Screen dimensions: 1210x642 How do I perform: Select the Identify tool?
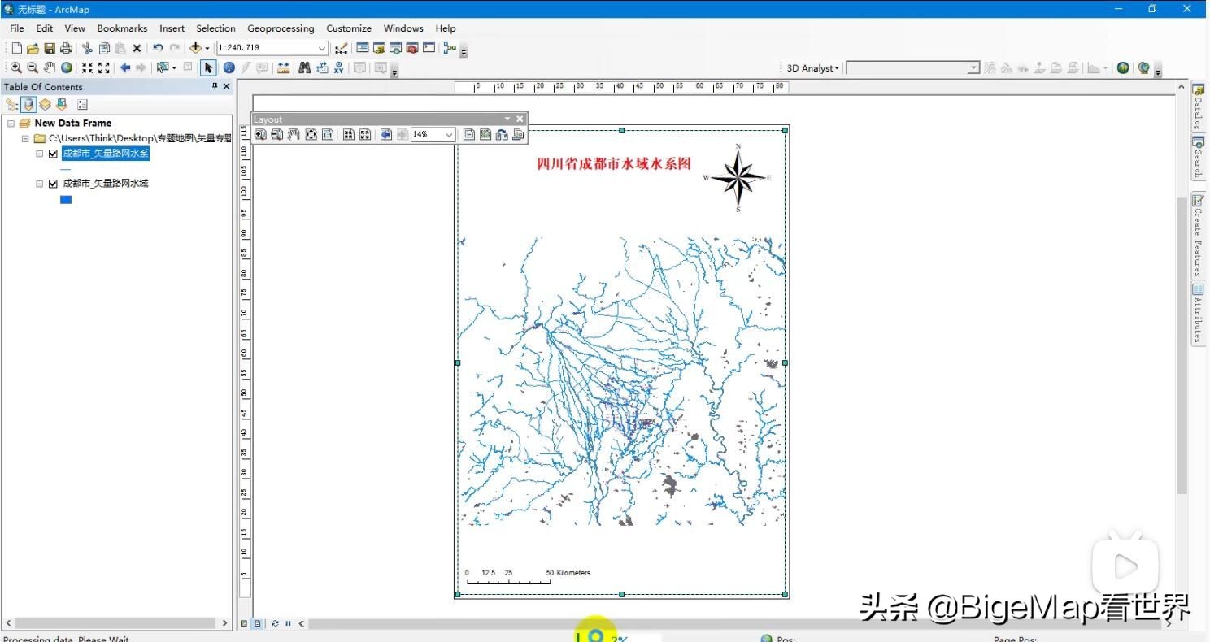(x=229, y=68)
